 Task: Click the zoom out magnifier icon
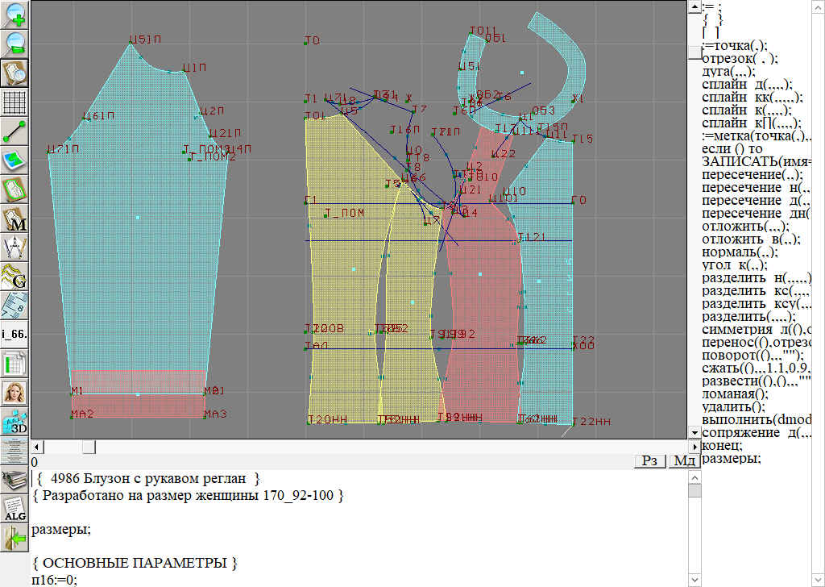(x=15, y=44)
